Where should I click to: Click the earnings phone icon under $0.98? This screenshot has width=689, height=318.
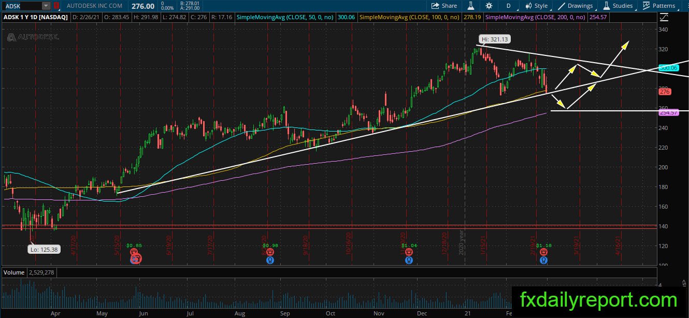(270, 252)
